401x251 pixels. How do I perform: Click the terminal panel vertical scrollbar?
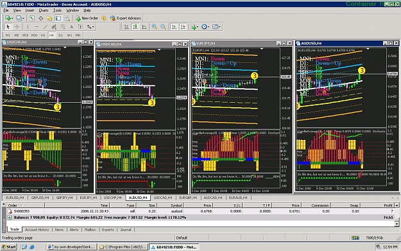tap(397, 214)
